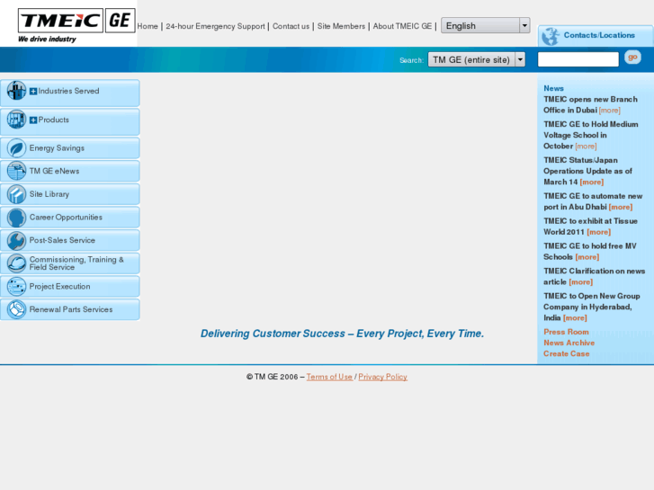Open Privacy Policy in footer
654x490 pixels.
[x=382, y=377]
